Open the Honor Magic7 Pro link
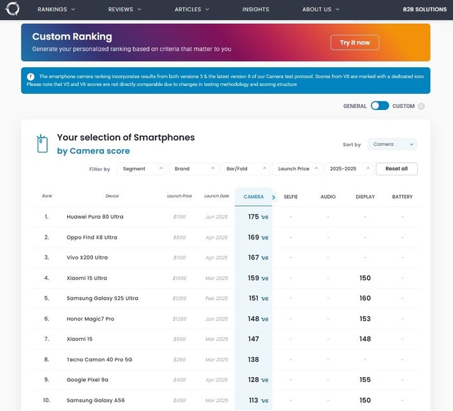453x411 pixels. click(x=90, y=319)
